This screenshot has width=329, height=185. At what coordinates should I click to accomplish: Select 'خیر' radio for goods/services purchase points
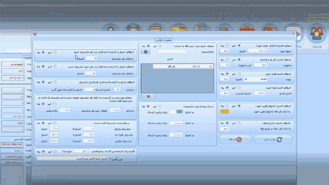160,46
